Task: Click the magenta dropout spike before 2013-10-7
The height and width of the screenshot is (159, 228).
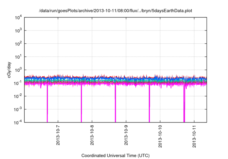Action: coord(47,104)
